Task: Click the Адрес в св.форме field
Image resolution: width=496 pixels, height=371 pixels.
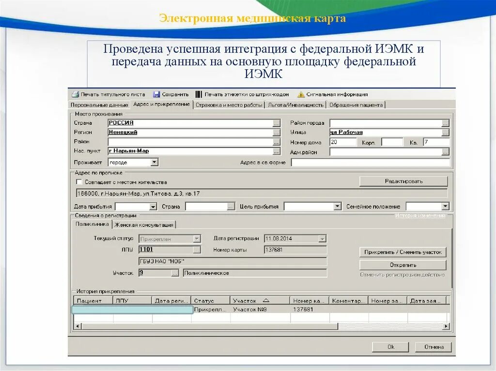Action: [371, 163]
